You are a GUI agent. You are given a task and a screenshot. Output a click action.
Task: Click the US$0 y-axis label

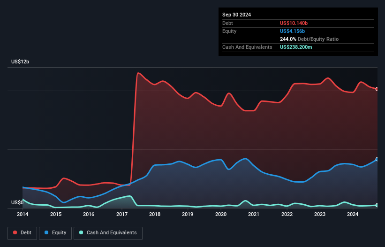coord(17,202)
